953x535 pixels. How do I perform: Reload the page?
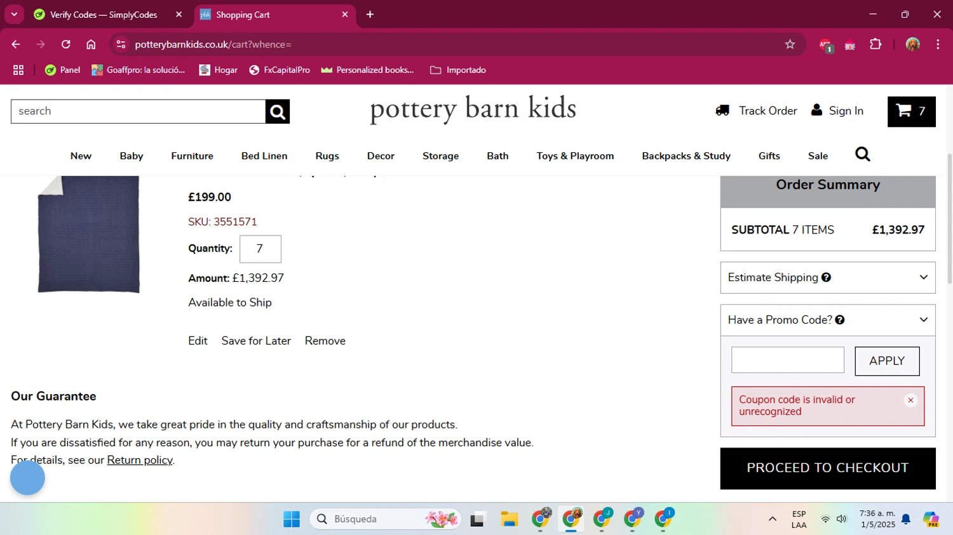click(66, 44)
